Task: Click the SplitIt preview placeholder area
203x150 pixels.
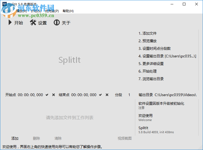Action: pyautogui.click(x=70, y=60)
